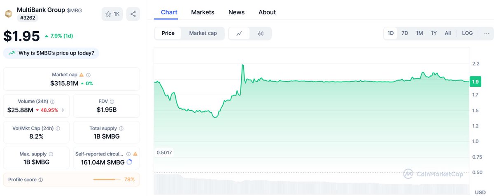
Task: Open the Markets tab
Action: (203, 12)
